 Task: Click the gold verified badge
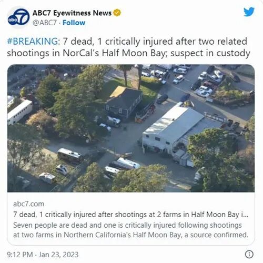pyautogui.click(x=117, y=13)
